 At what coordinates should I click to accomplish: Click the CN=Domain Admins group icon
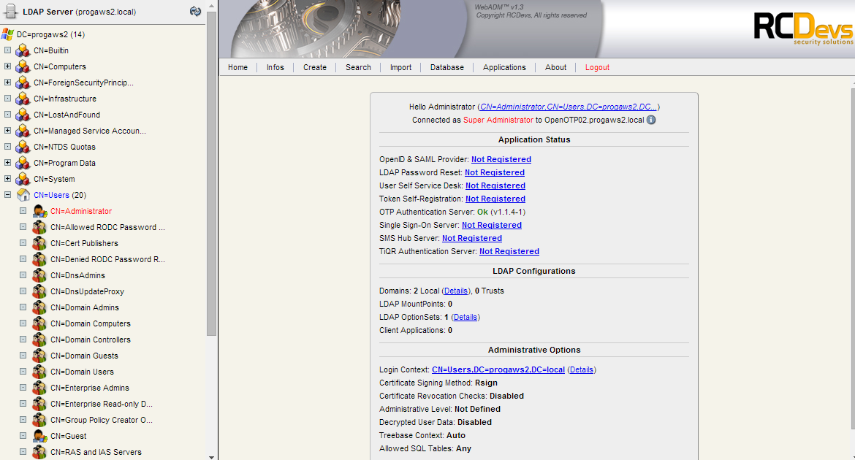pyautogui.click(x=39, y=308)
